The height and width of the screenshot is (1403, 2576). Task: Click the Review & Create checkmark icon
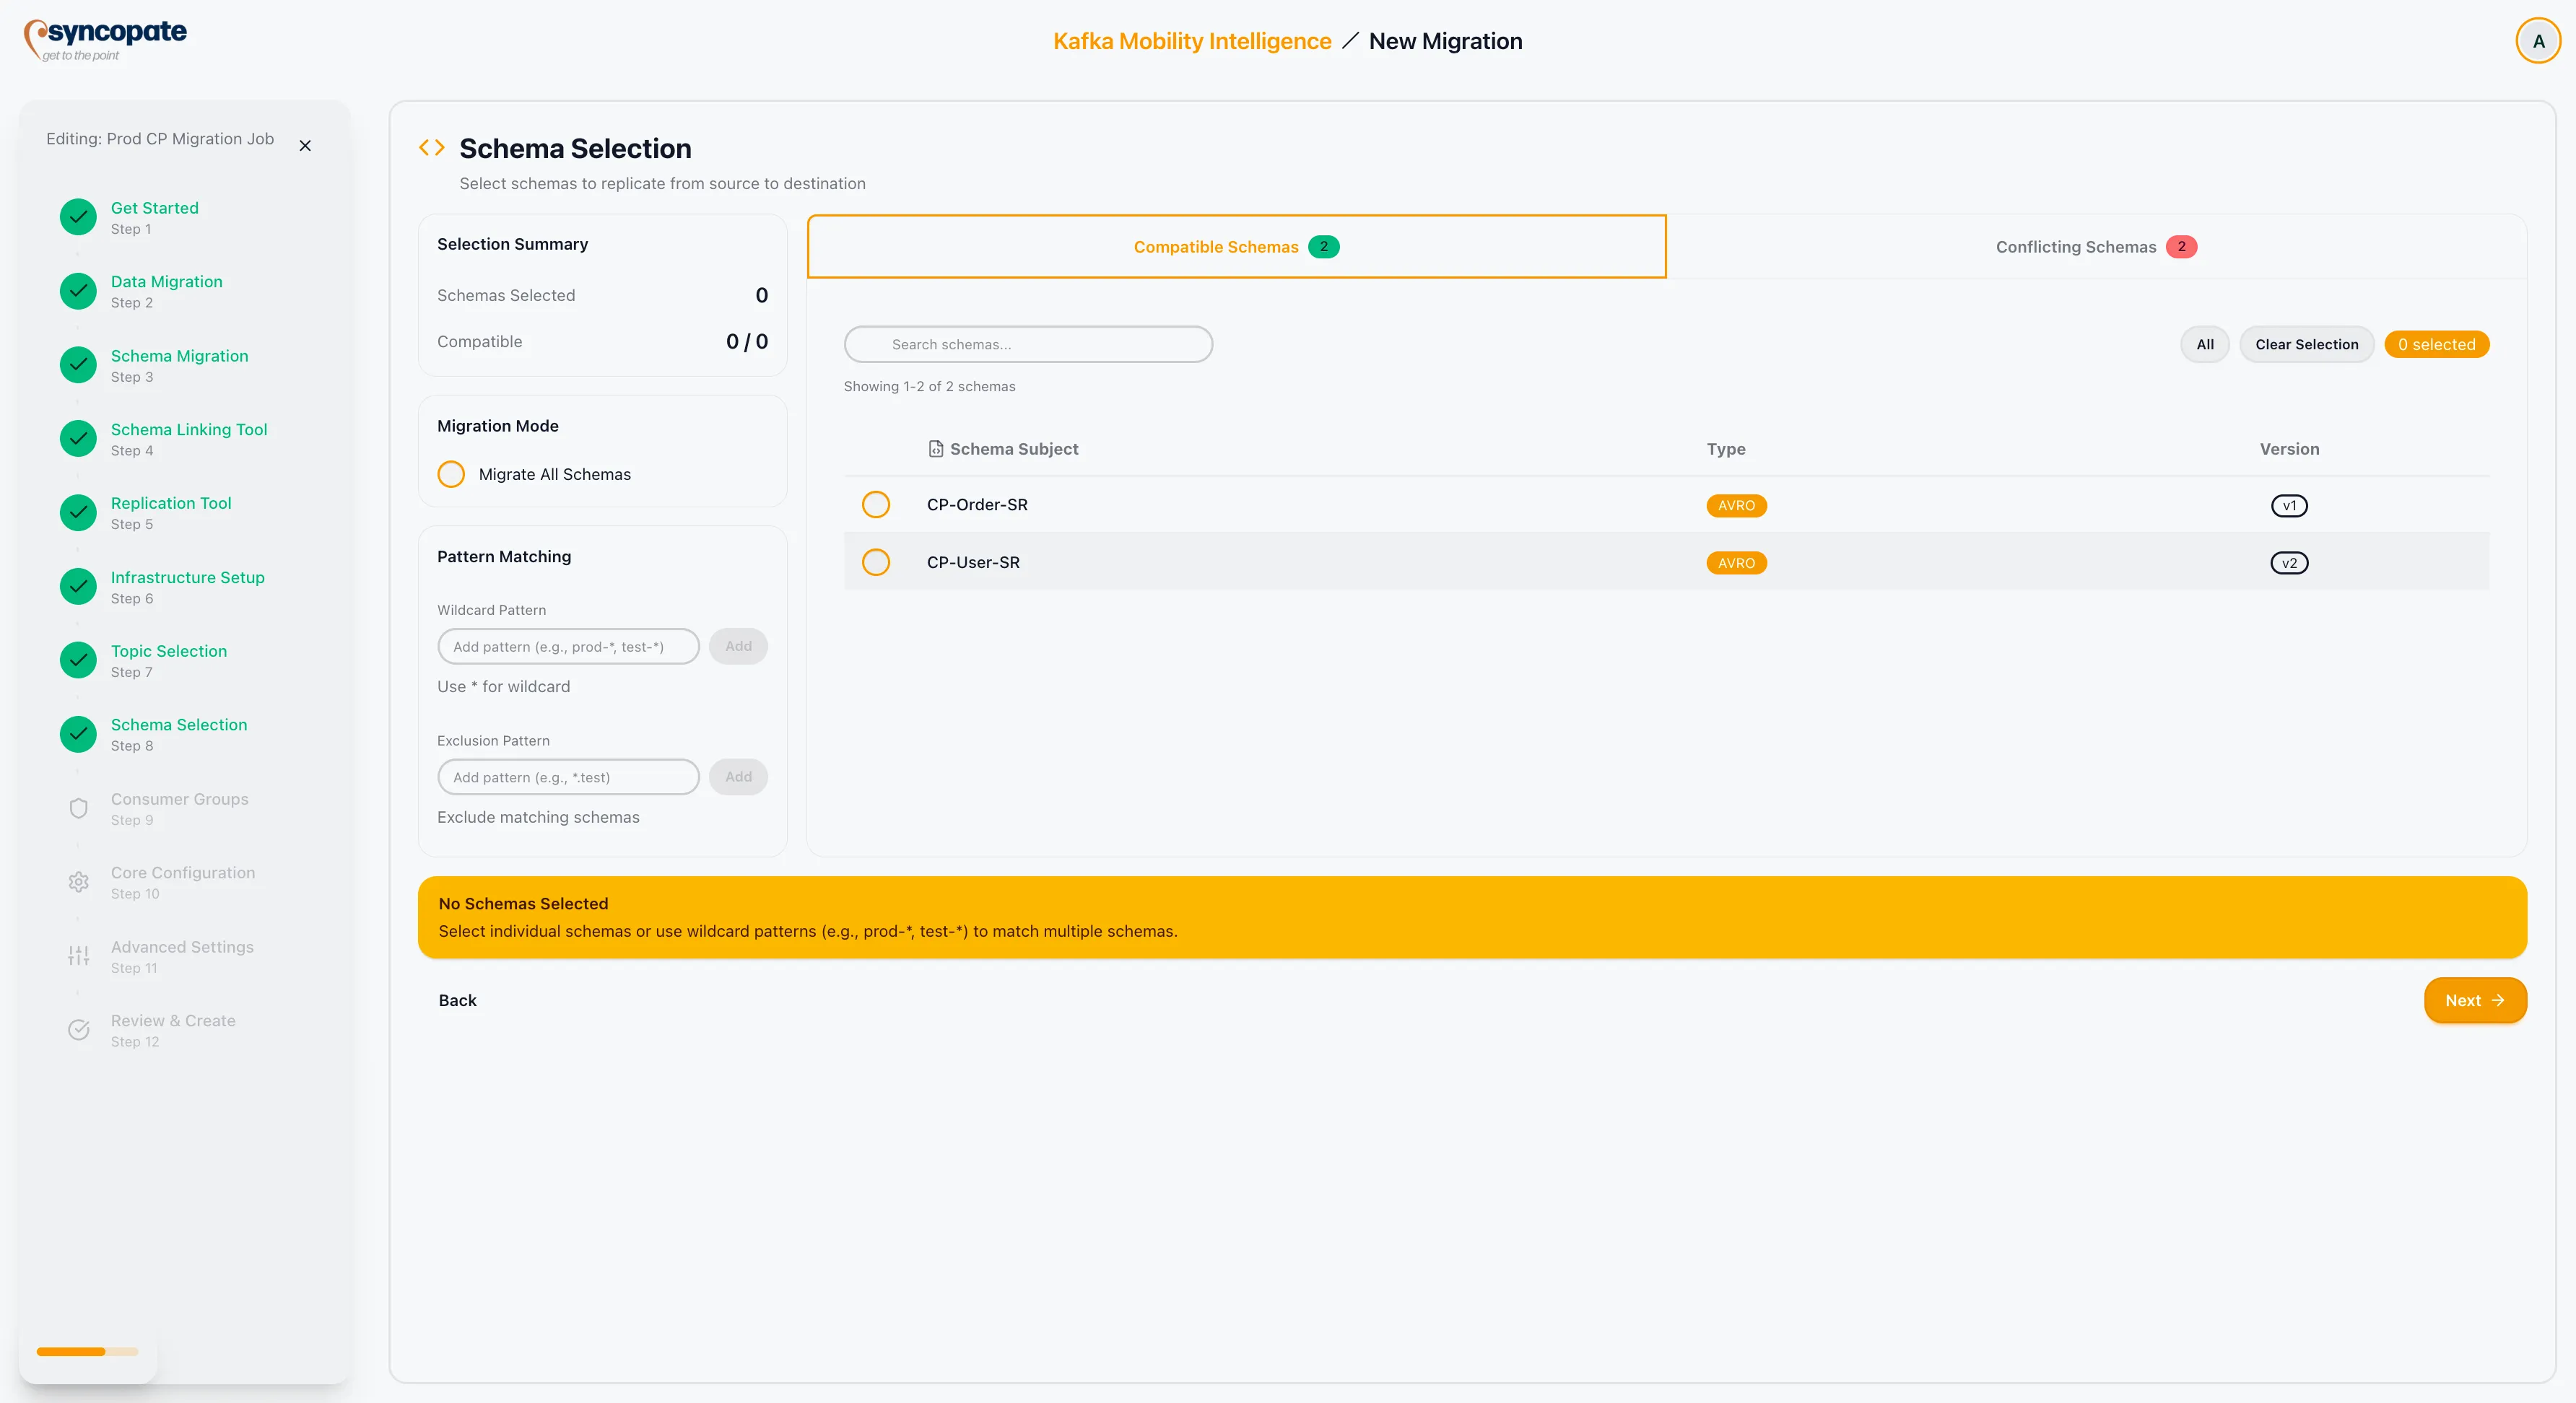coord(78,1031)
